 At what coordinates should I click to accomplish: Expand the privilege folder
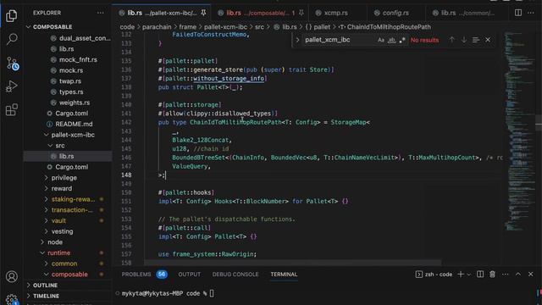tap(64, 178)
